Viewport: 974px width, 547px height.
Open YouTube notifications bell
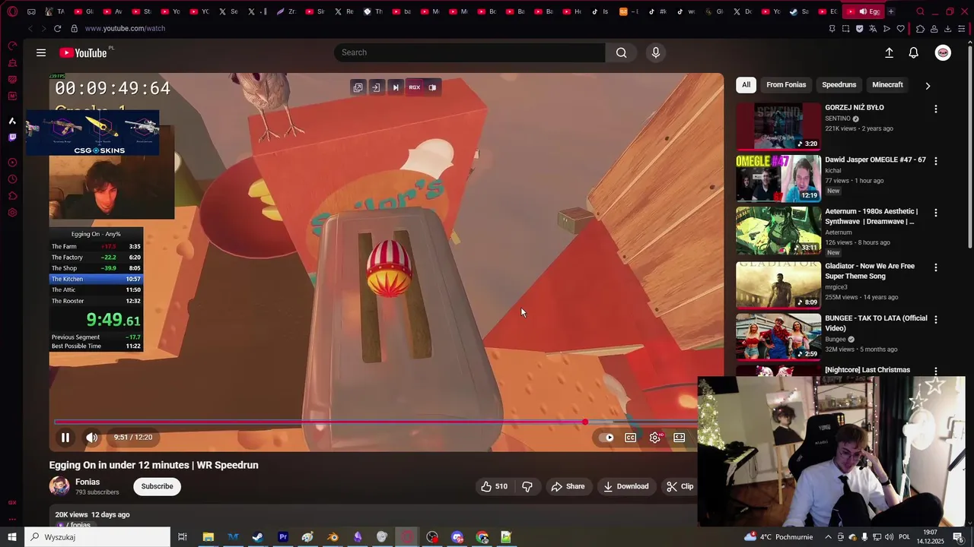point(914,52)
